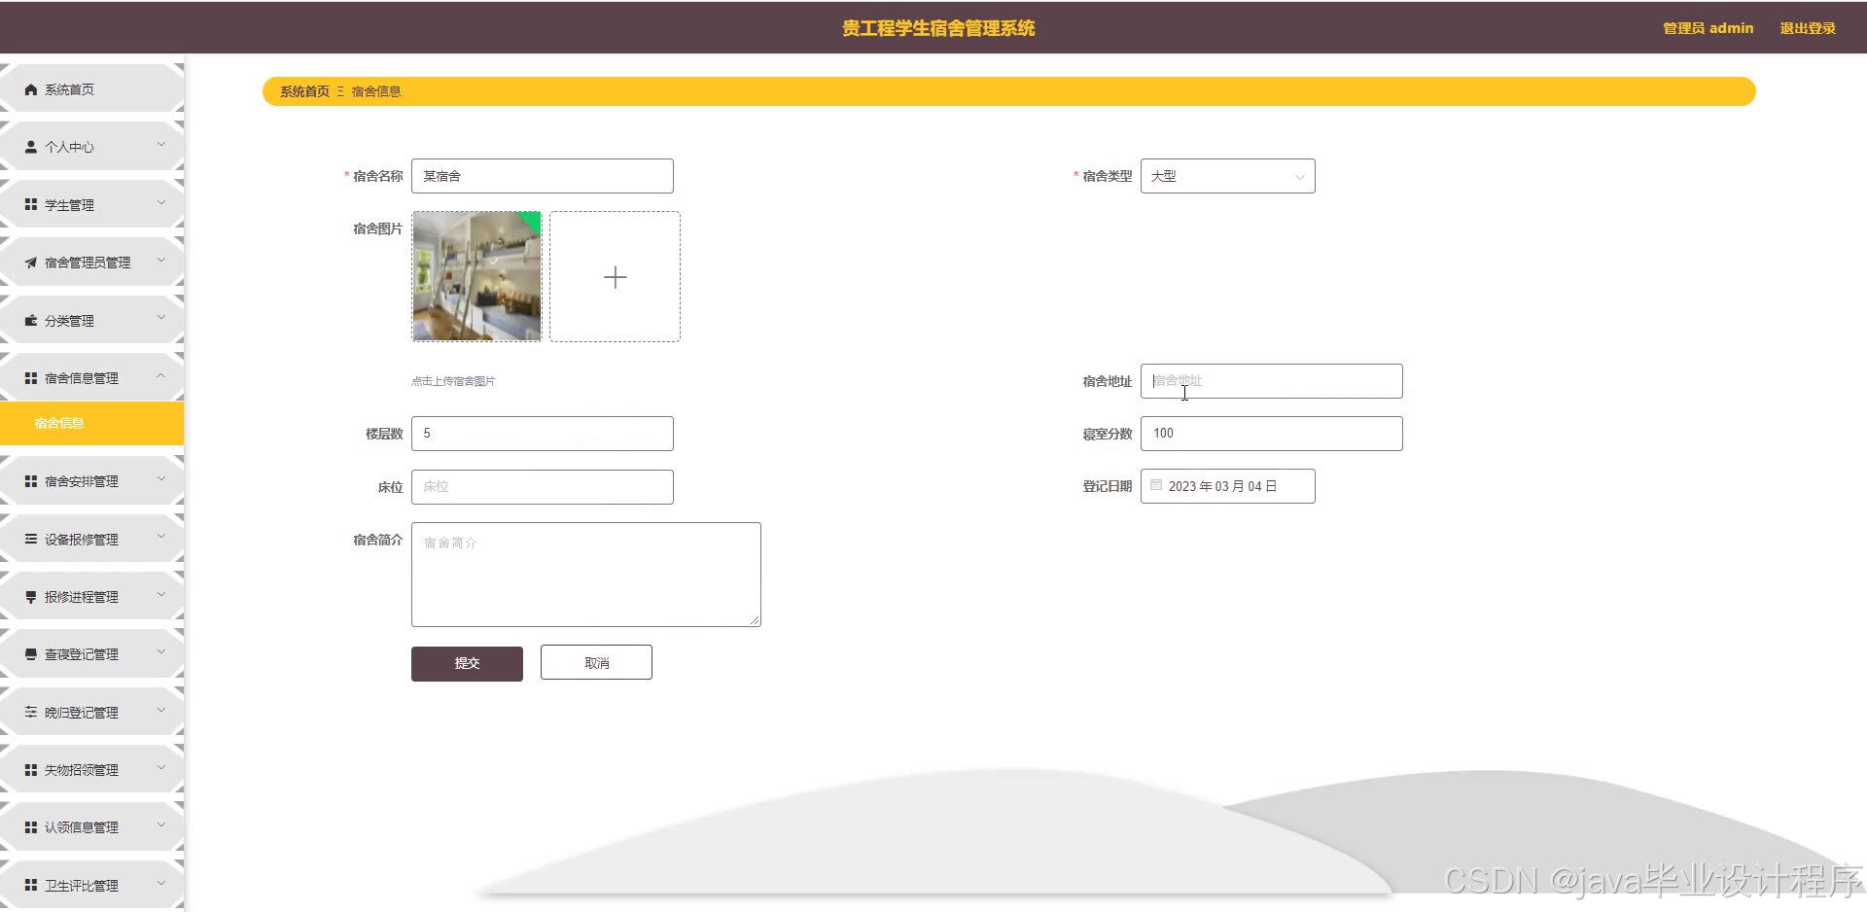
Task: Expand the 学生管理 menu chevron
Action: click(x=161, y=203)
